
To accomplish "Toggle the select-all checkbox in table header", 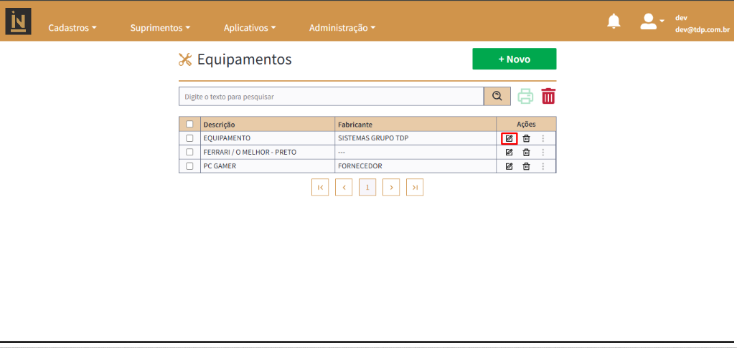I will pos(189,125).
